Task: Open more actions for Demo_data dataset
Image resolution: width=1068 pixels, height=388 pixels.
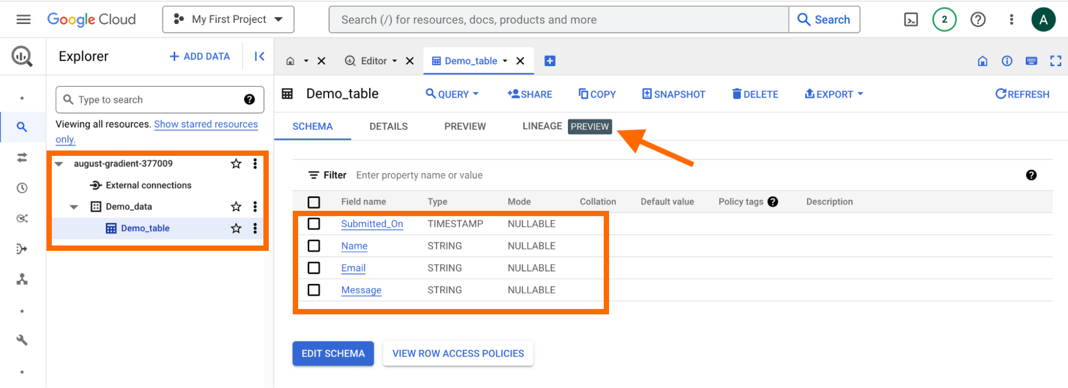Action: (255, 207)
